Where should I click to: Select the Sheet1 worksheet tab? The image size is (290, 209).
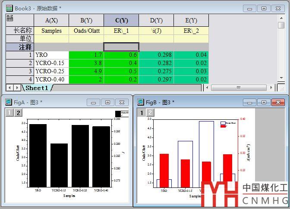pyautogui.click(x=37, y=88)
